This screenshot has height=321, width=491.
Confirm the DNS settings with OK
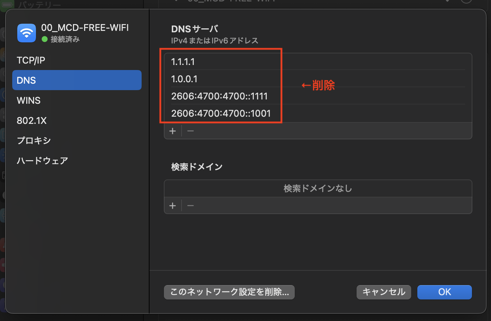click(x=444, y=292)
